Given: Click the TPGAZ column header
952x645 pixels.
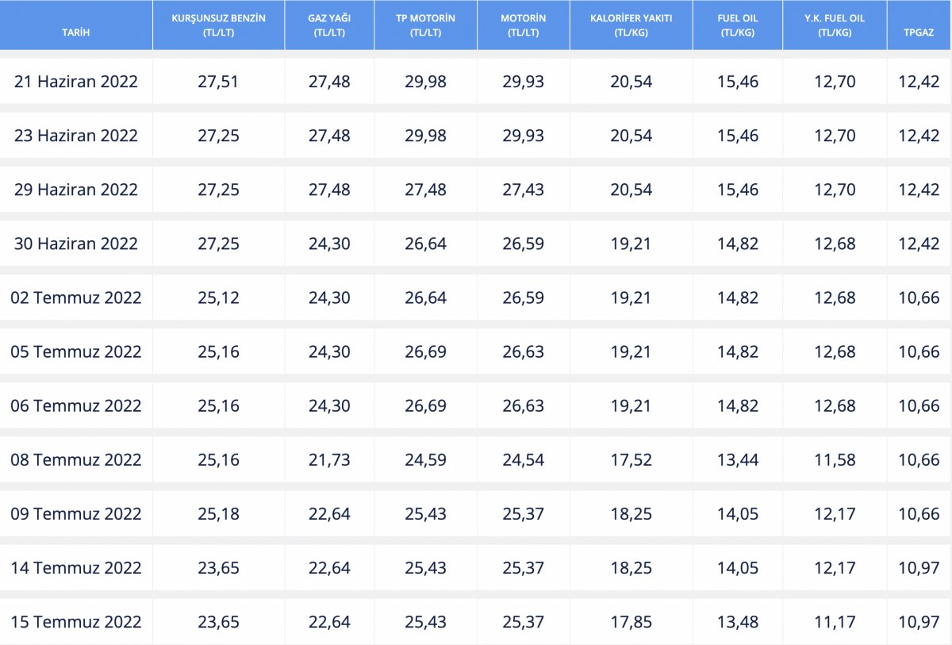Looking at the screenshot, I should click(919, 33).
